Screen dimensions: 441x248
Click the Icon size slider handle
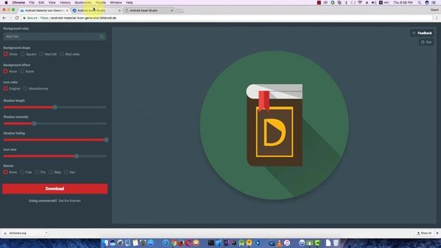(76, 156)
